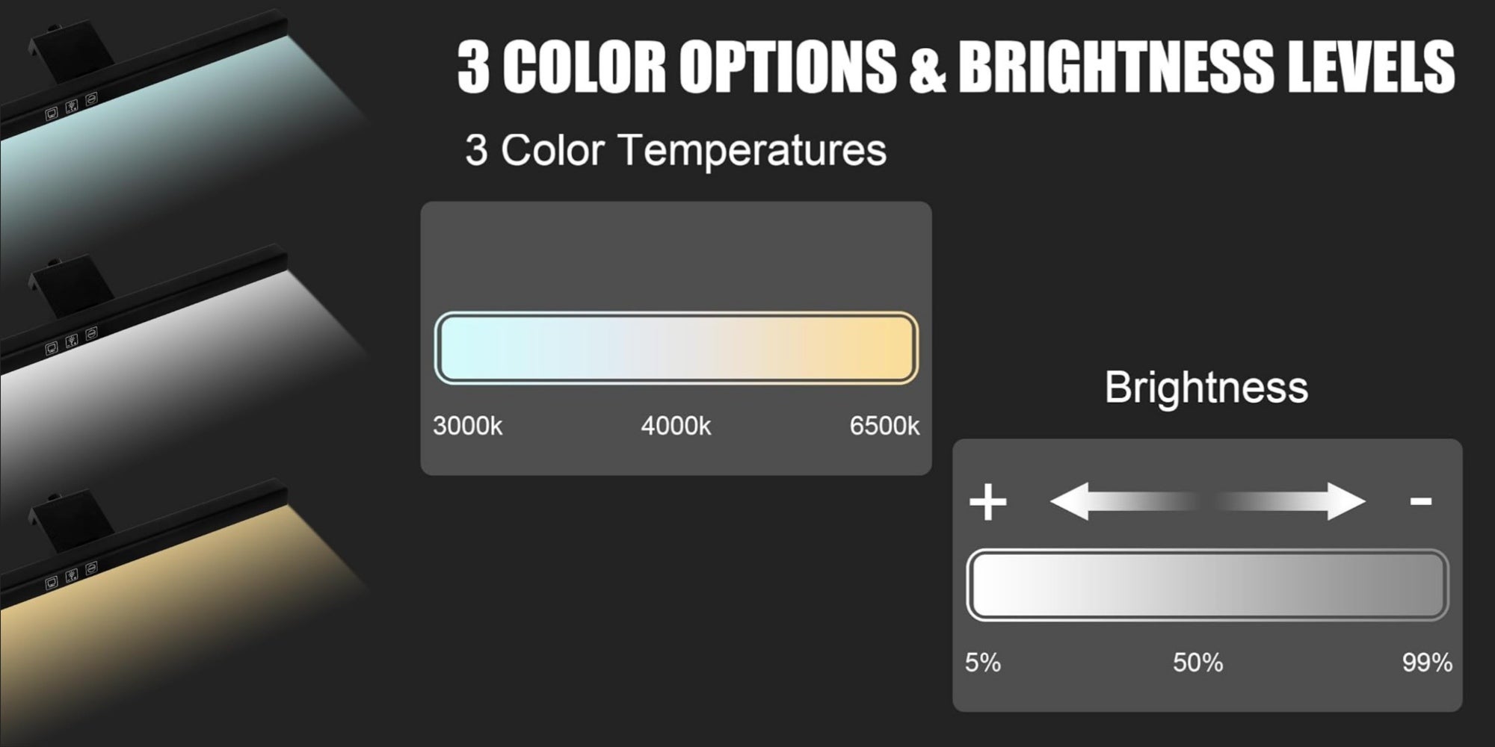Tap the monitor icon on the cool-white lamp
Image resolution: width=1495 pixels, height=747 pixels.
coord(52,114)
